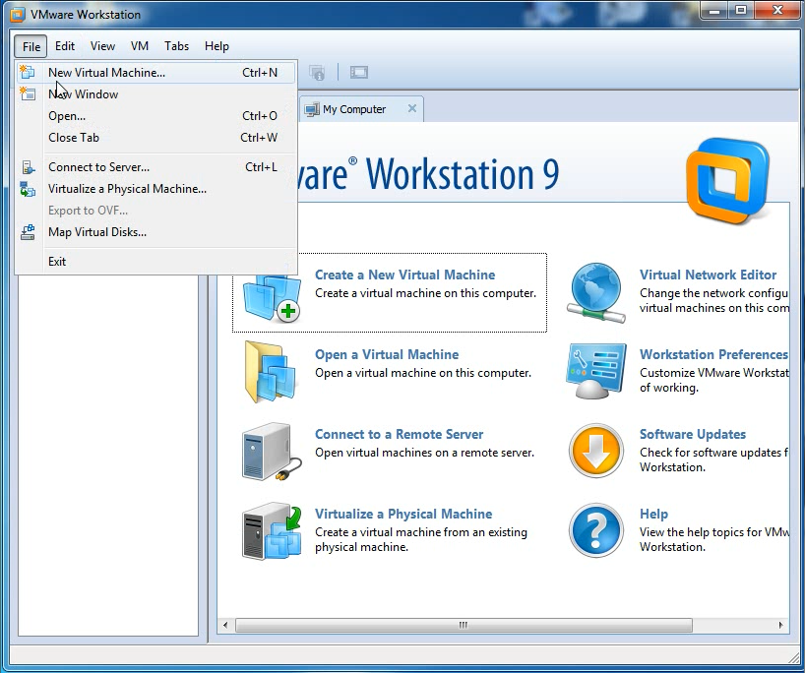The width and height of the screenshot is (805, 673).
Task: Open the Help menu in menu bar
Action: [217, 46]
